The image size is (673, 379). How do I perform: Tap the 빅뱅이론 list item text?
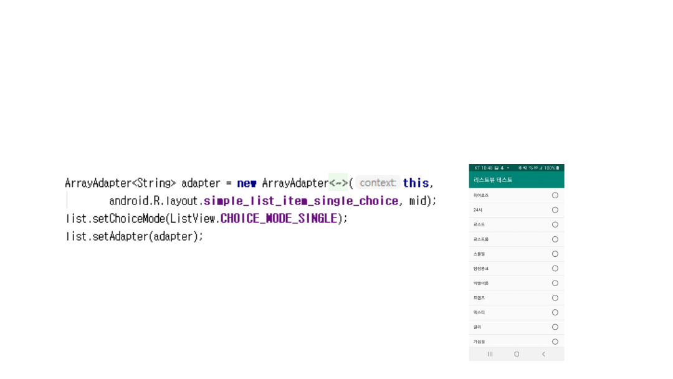coord(481,284)
